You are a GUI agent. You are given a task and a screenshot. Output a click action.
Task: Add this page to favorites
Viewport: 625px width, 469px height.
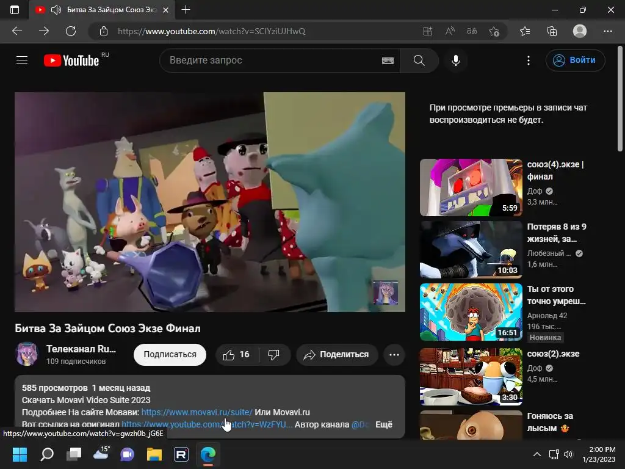coord(494,31)
